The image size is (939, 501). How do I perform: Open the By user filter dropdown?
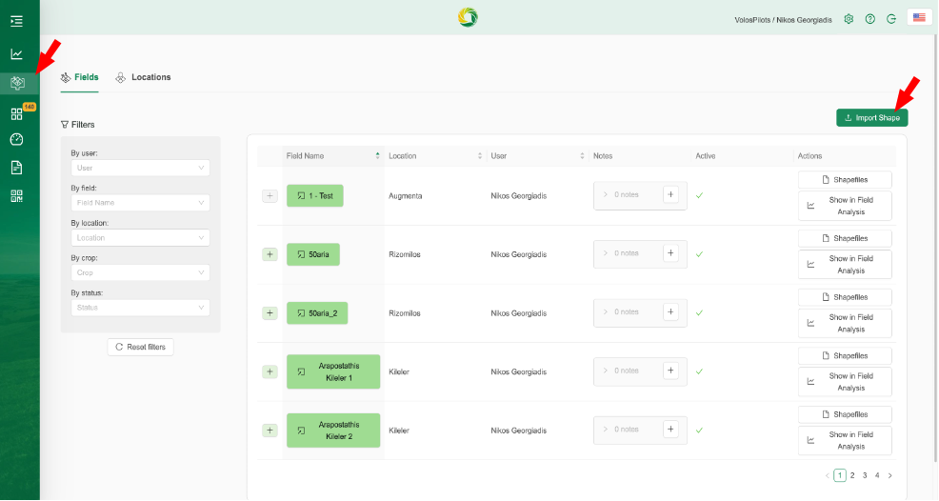140,169
